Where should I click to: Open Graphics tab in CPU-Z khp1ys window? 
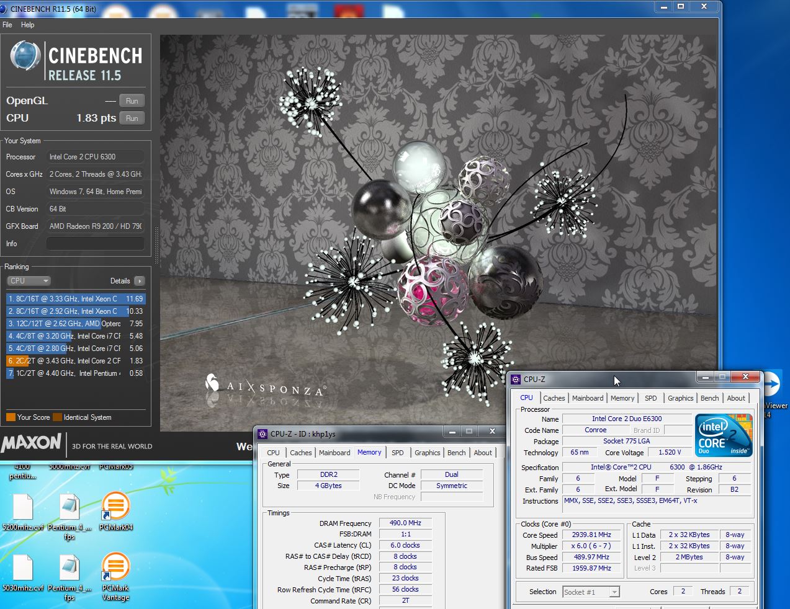click(x=428, y=453)
